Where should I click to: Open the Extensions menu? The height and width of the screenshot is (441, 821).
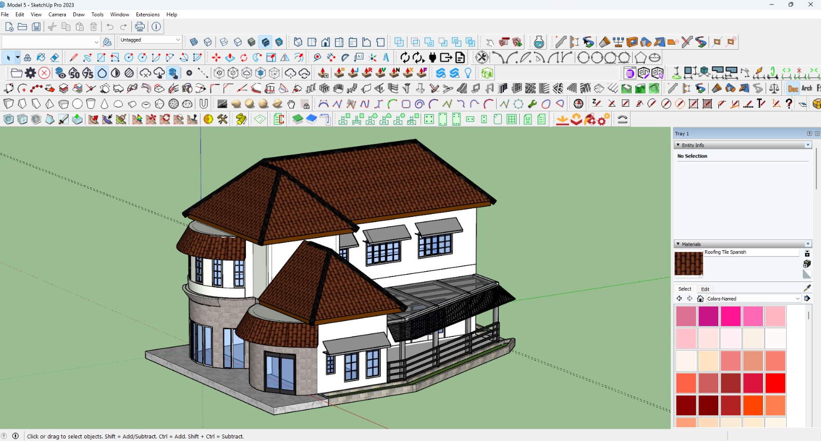click(x=148, y=14)
